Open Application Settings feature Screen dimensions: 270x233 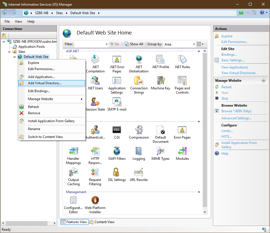point(117,85)
